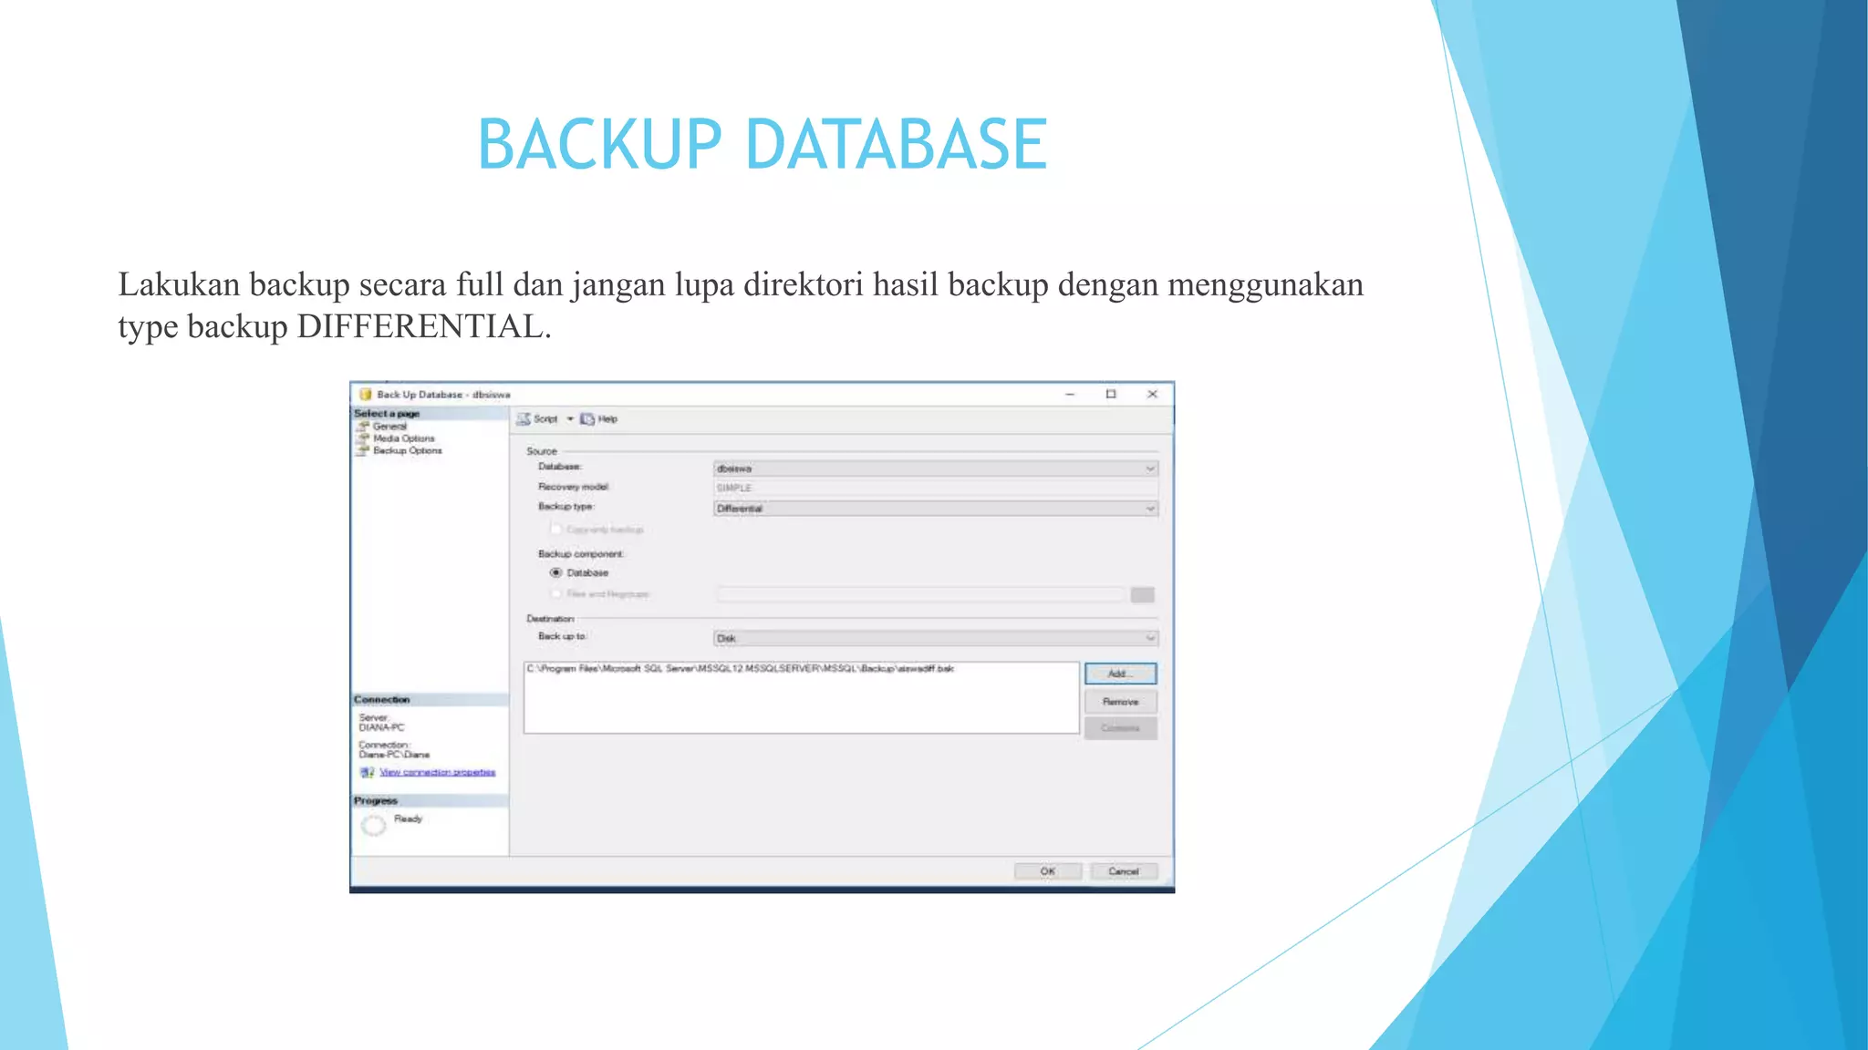The image size is (1868, 1050).
Task: Maximize the Back Up Database window
Action: click(1111, 394)
